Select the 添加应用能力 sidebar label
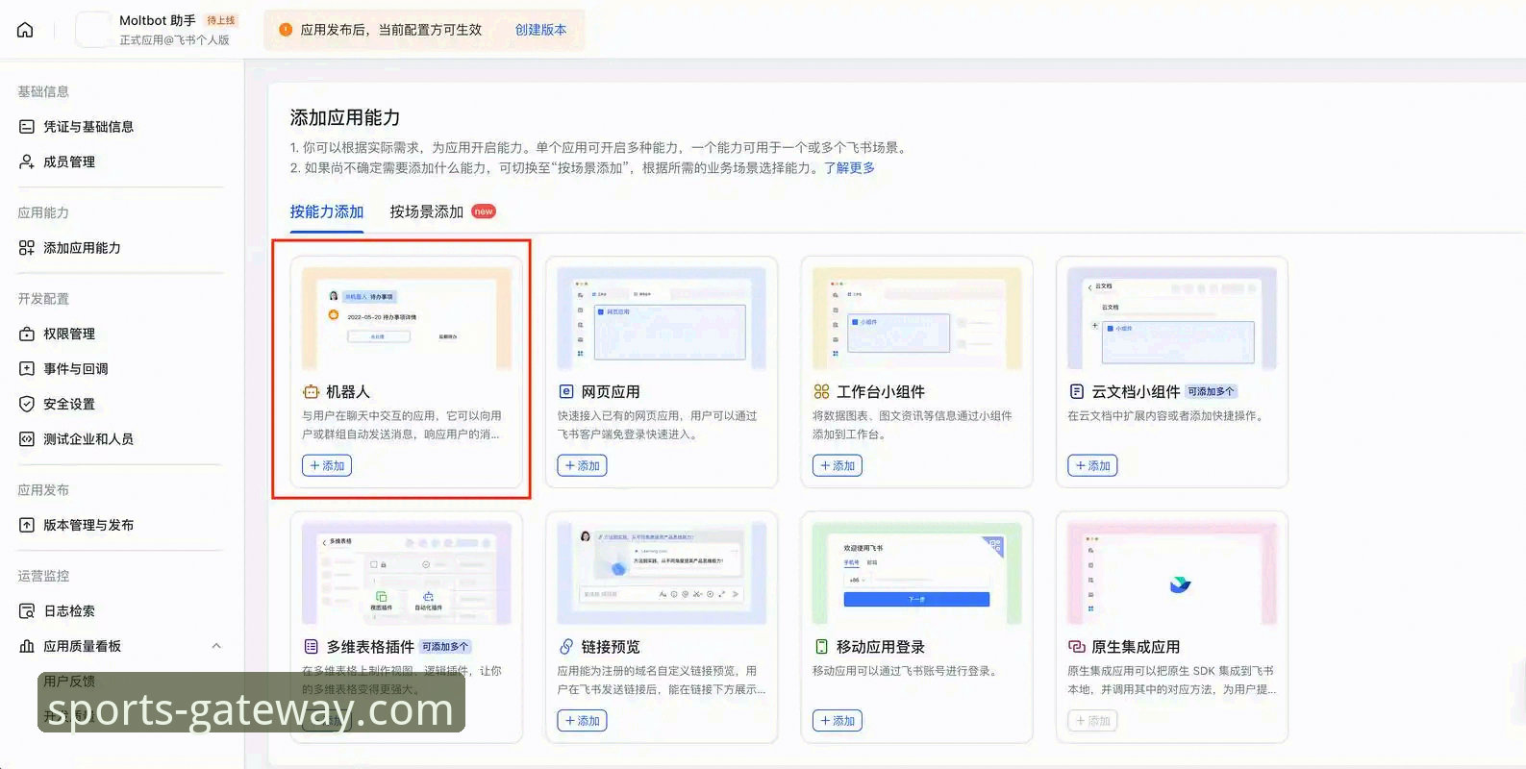Screen dimensions: 1526x769 [82, 248]
